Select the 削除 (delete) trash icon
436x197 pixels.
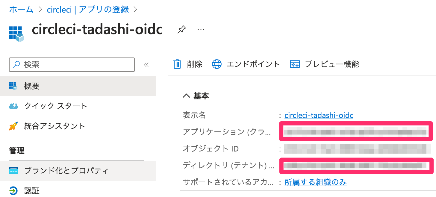[178, 64]
